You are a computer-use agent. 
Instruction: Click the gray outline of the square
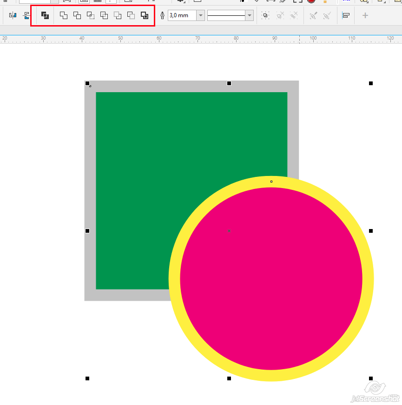pyautogui.click(x=90, y=190)
